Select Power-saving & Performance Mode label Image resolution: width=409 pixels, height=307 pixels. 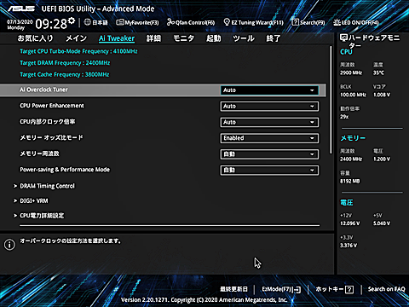[x=65, y=170]
